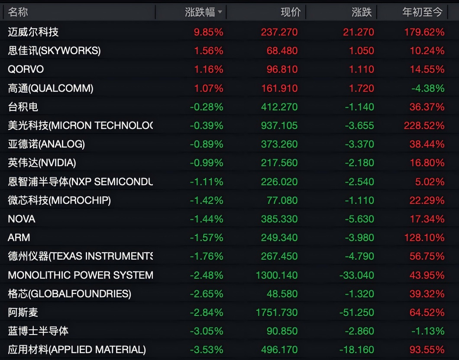Select the 高通(QUALCOMM) stock name
459x360 pixels.
[x=51, y=88]
